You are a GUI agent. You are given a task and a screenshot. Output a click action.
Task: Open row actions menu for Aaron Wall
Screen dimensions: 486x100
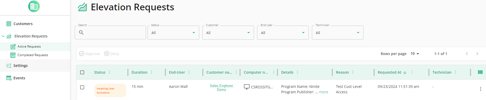point(481,89)
